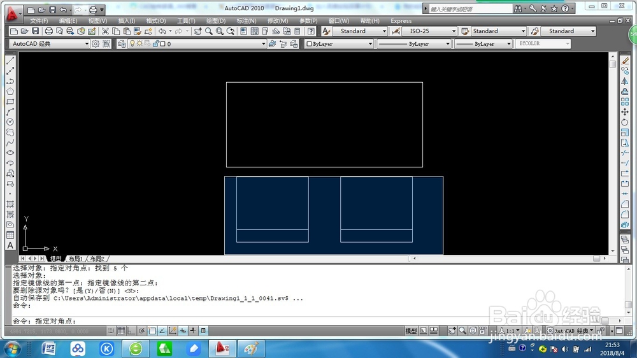
Task: Toggle Snap mode in status bar
Action: [111, 331]
